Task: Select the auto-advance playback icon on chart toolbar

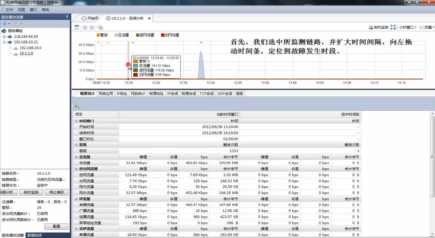Action: tap(100, 27)
